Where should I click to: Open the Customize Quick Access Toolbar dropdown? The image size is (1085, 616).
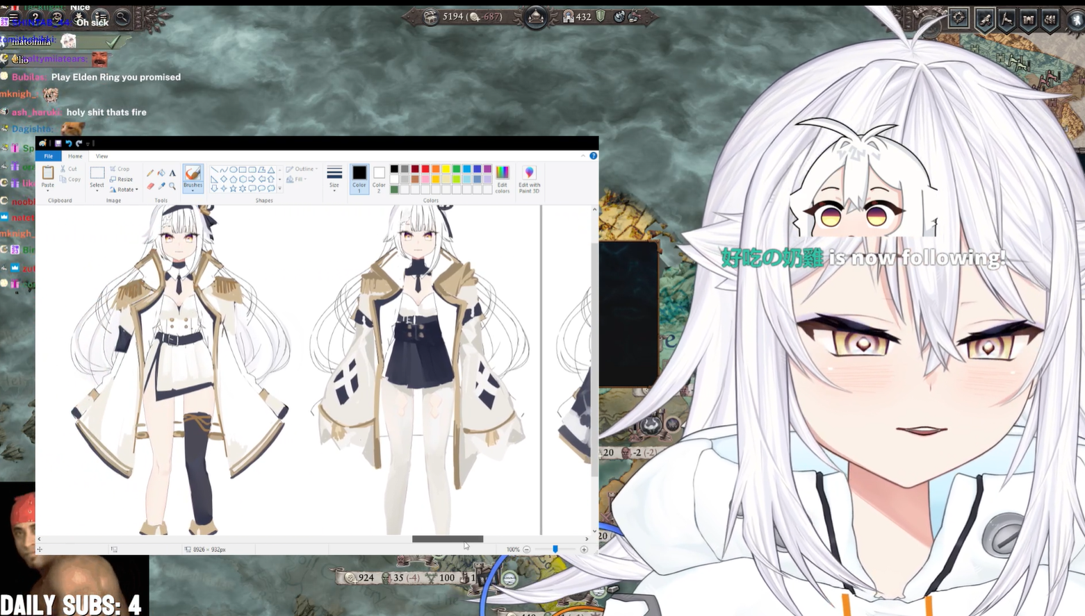click(x=88, y=144)
